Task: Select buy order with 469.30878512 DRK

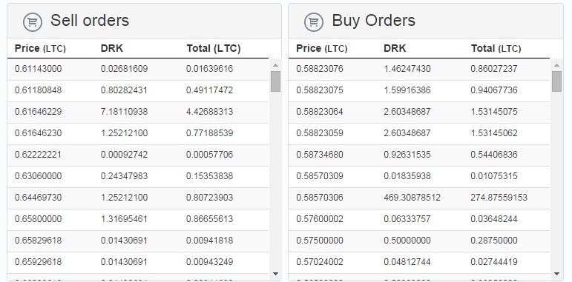Action: click(419, 198)
